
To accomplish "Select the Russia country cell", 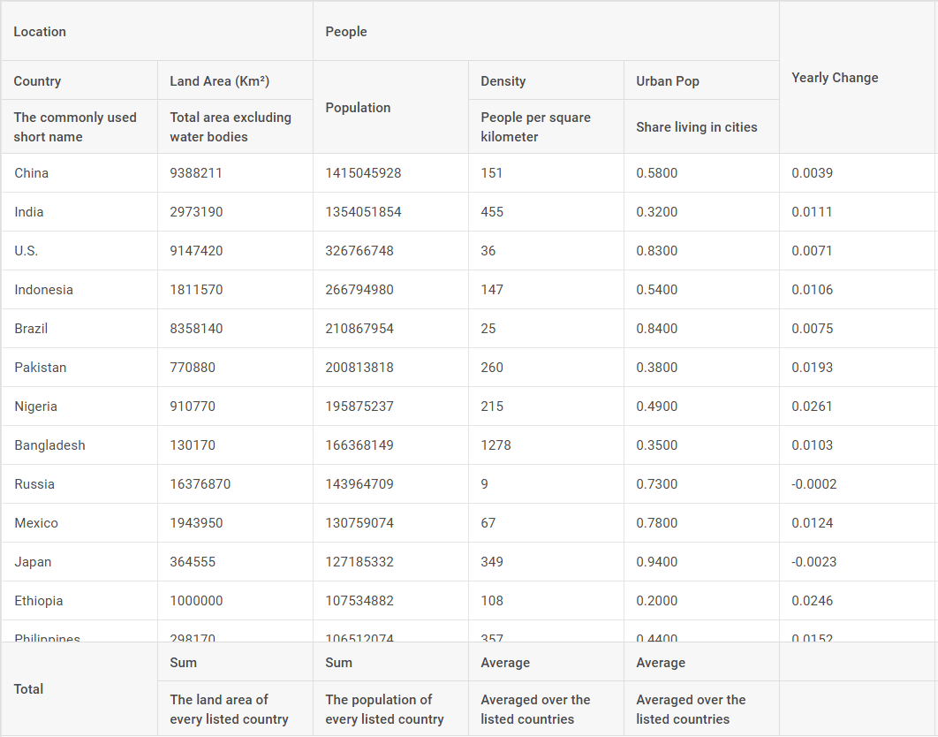I will point(79,484).
